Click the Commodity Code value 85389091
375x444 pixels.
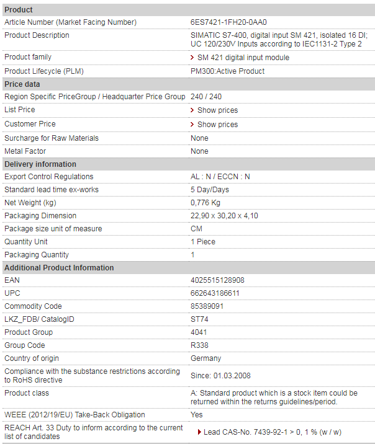207,306
